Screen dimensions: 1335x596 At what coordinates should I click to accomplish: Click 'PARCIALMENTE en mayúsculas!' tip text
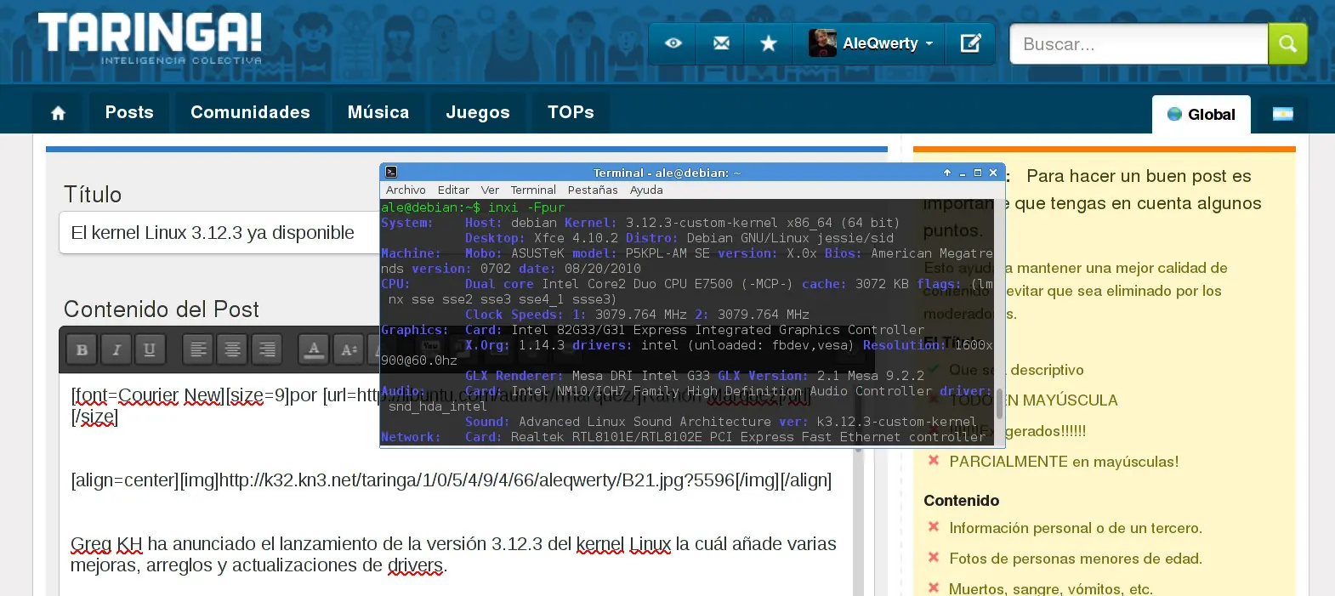pos(1064,462)
